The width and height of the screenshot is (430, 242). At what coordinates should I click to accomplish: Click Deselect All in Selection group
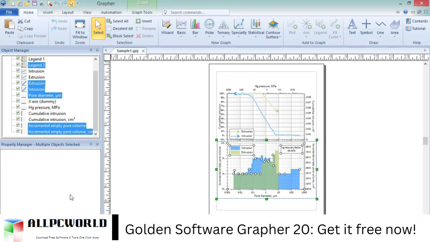click(120, 29)
